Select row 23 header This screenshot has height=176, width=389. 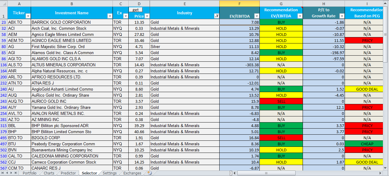4,22
